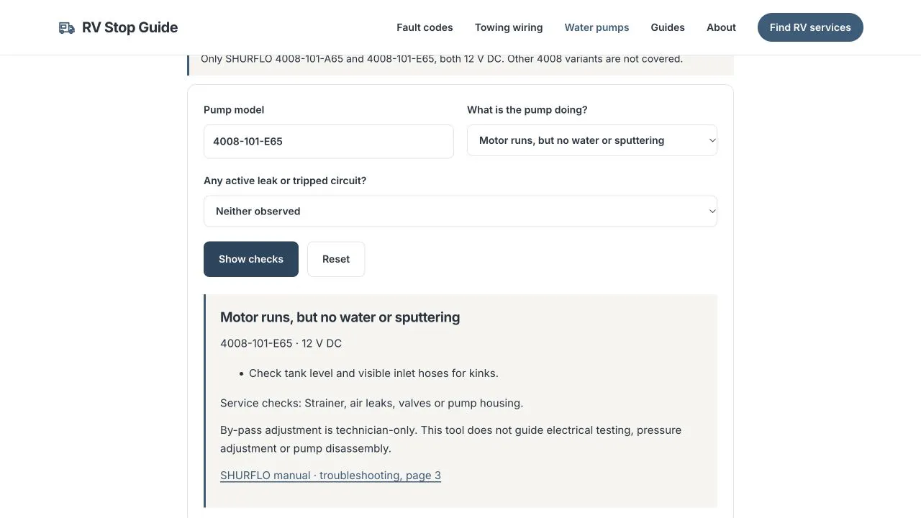Click the Reset button
Viewport: 921px width, 518px height.
point(336,259)
